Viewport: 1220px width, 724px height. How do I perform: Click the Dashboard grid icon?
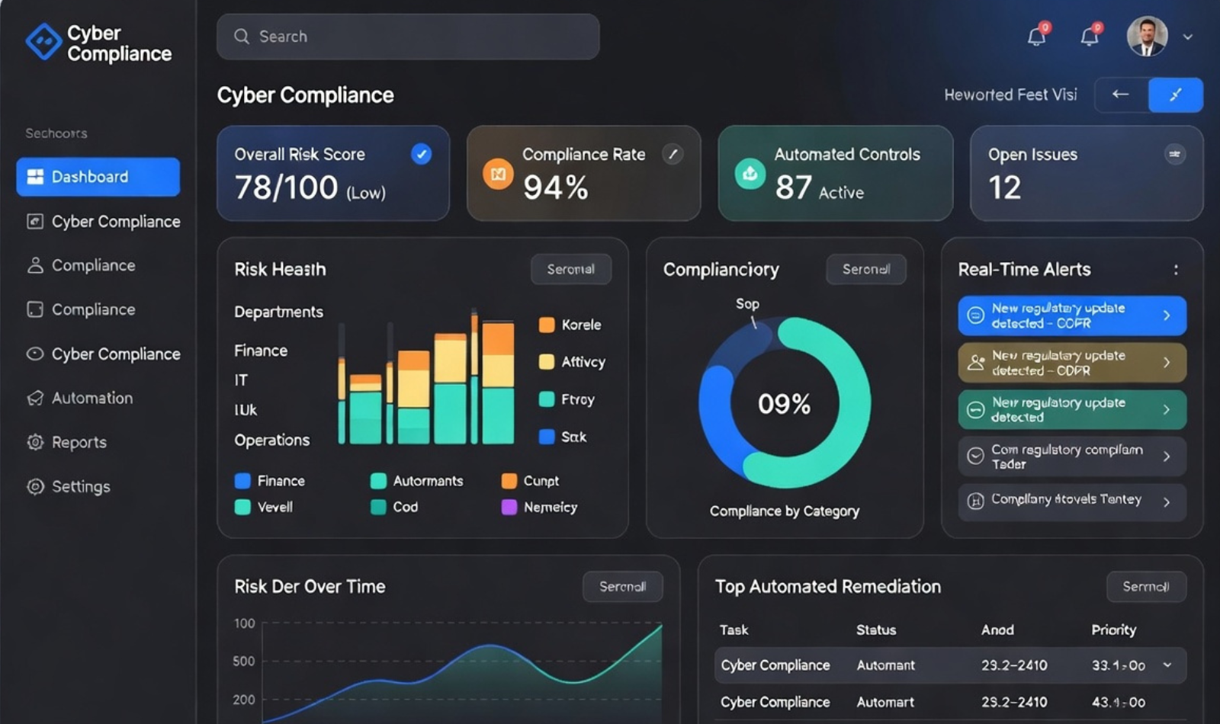click(35, 177)
